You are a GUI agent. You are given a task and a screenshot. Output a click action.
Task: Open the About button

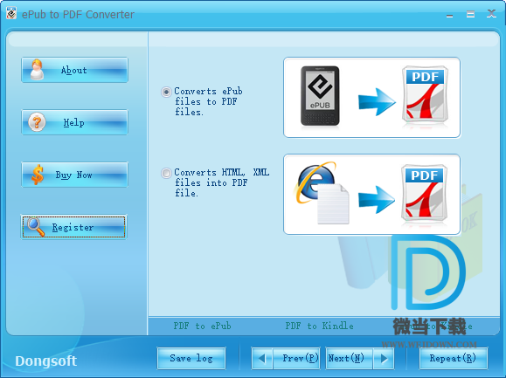74,70
